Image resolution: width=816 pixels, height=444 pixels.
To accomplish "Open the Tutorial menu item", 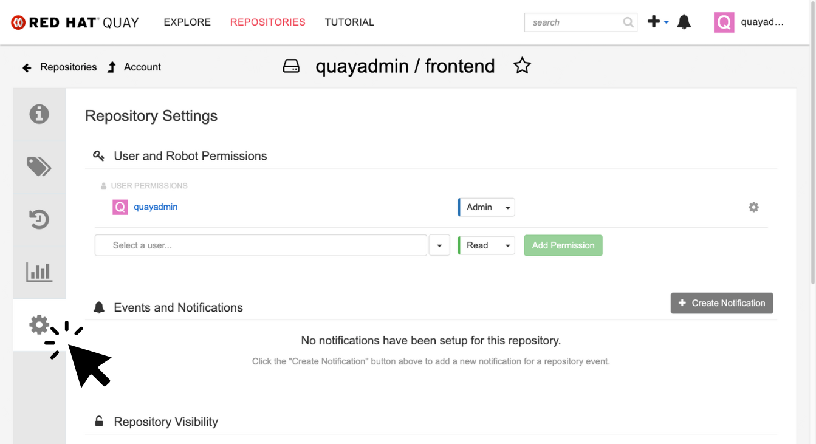I will [x=349, y=22].
